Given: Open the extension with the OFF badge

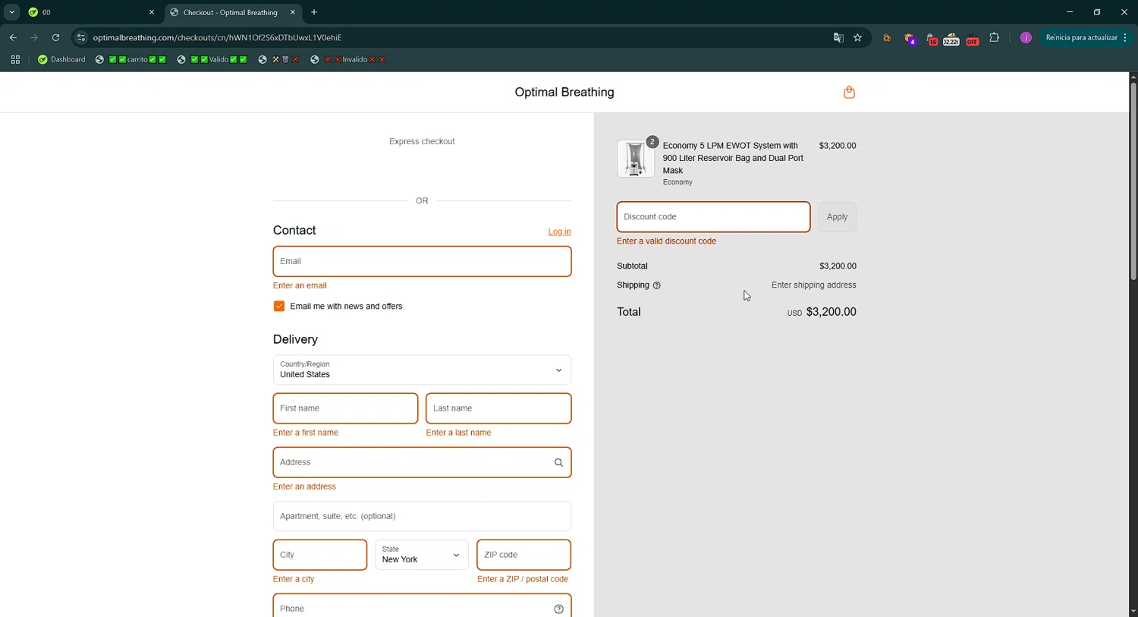Looking at the screenshot, I should 972,39.
